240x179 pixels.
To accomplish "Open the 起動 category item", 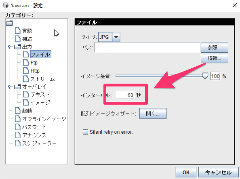I will (x=27, y=111).
